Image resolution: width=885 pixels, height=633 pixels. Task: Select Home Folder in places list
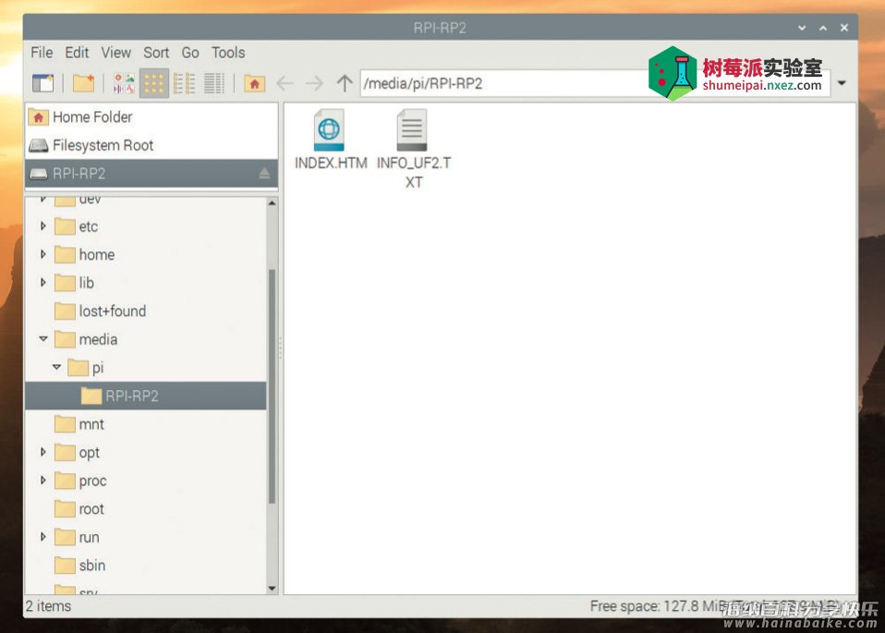[x=91, y=117]
